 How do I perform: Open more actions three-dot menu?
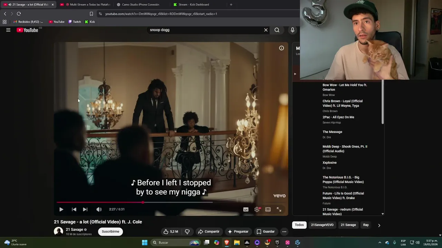pyautogui.click(x=284, y=231)
